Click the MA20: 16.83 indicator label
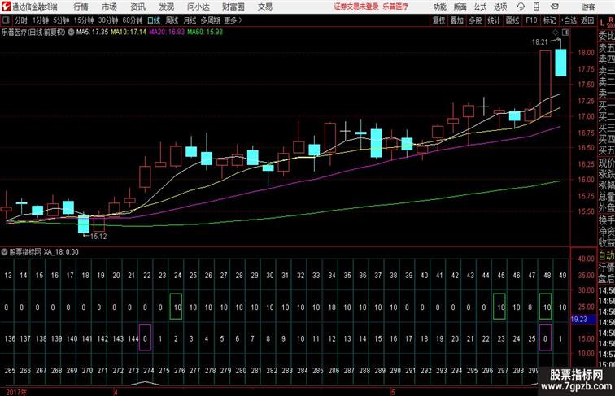Viewport: 615px width, 396px height. 167,33
